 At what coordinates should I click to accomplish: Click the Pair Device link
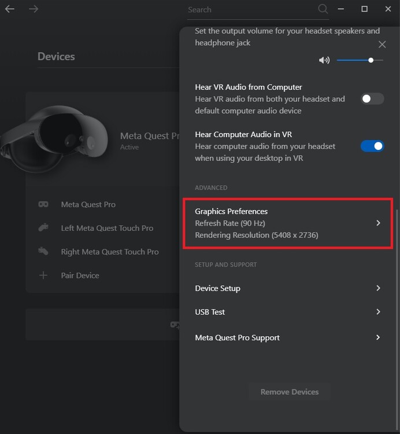(80, 275)
